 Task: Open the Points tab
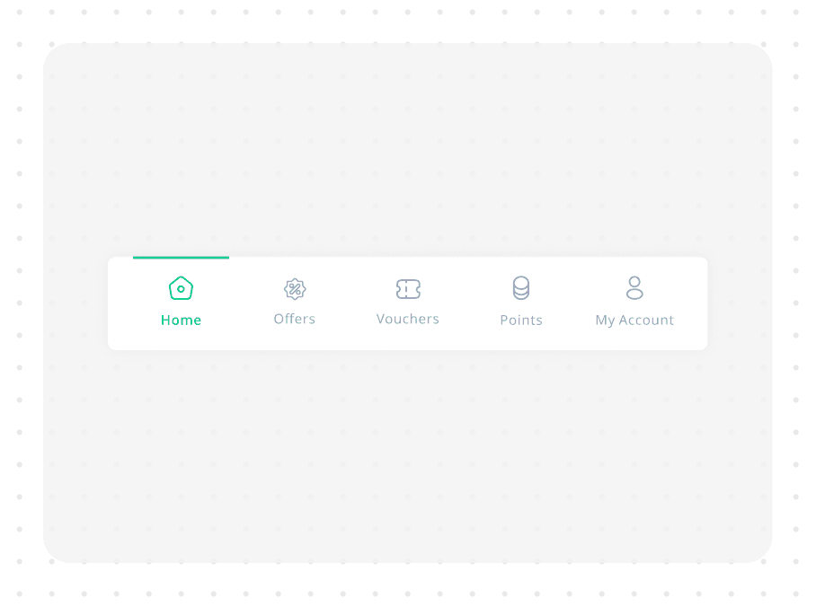[x=521, y=302]
